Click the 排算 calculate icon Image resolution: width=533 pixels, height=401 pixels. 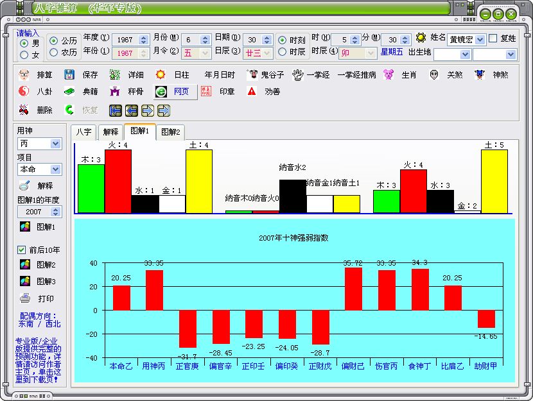(x=24, y=74)
